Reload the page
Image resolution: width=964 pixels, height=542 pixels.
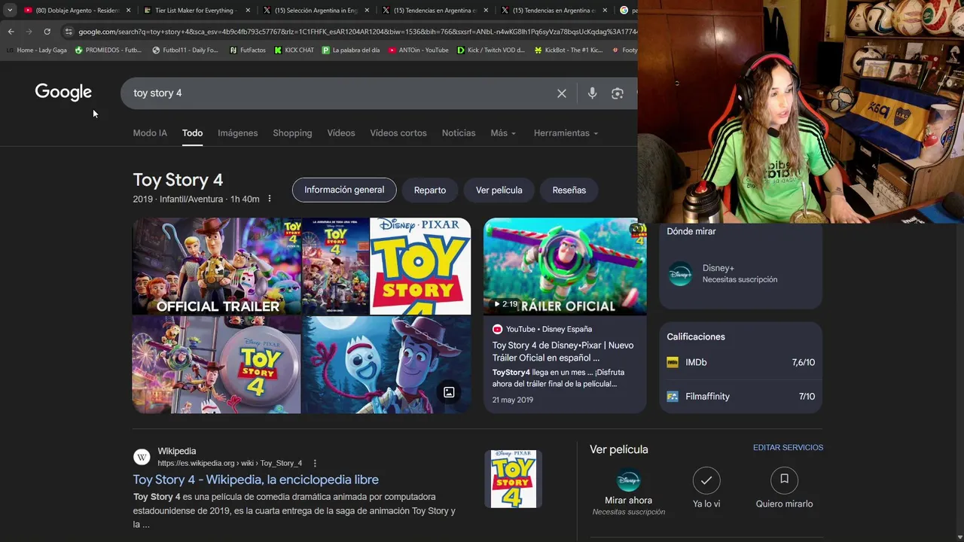(x=47, y=32)
